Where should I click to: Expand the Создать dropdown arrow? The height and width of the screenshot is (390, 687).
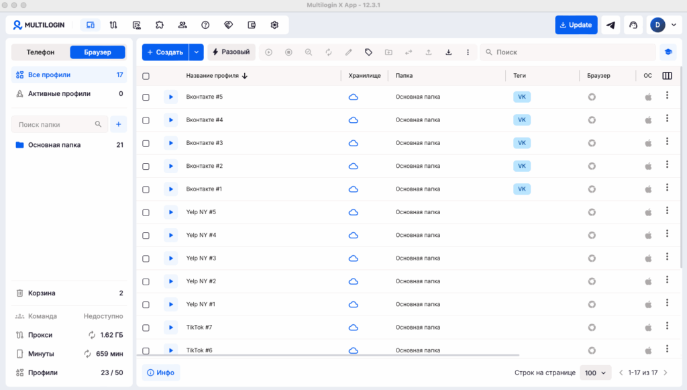(197, 52)
